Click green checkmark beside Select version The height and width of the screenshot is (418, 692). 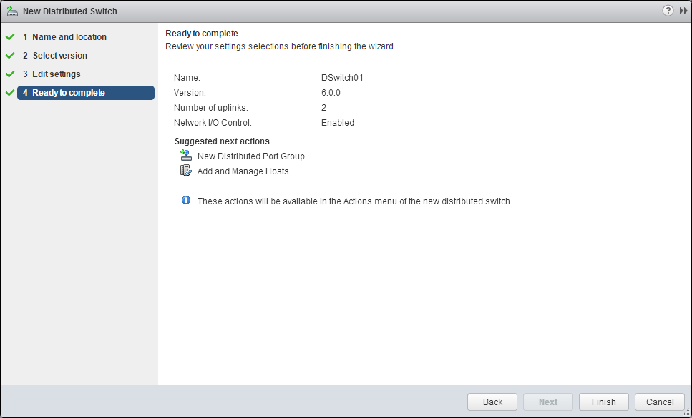point(10,56)
